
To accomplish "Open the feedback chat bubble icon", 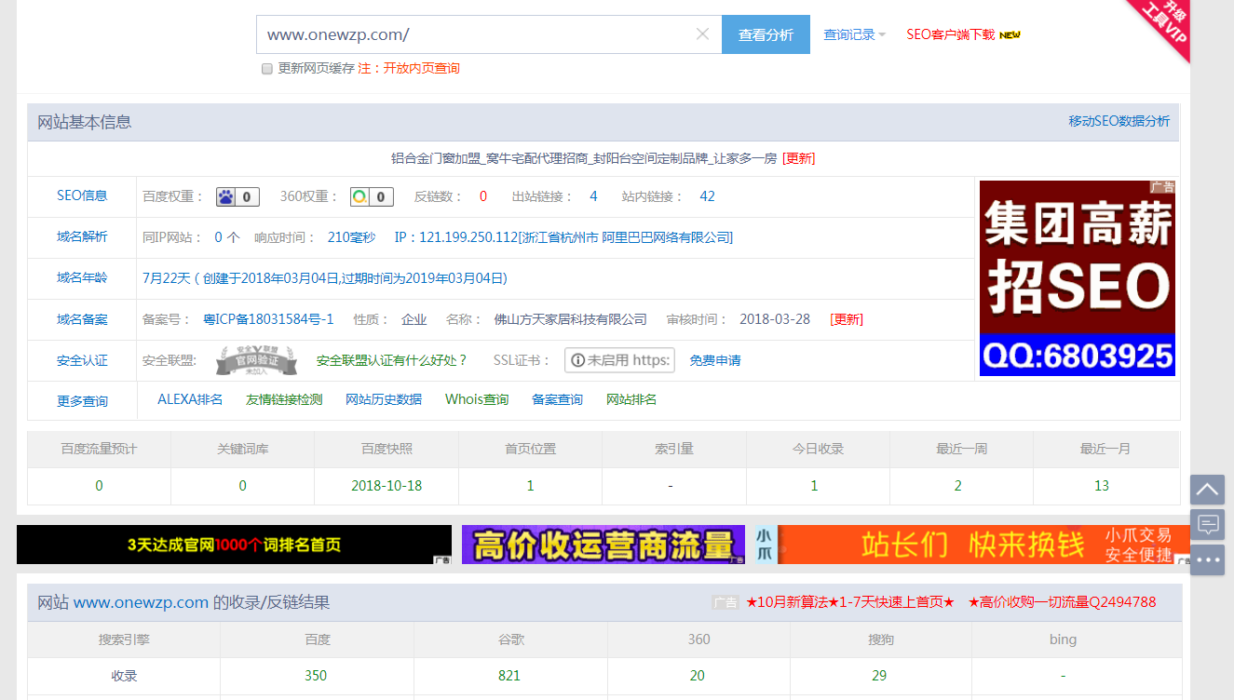I will pyautogui.click(x=1207, y=524).
